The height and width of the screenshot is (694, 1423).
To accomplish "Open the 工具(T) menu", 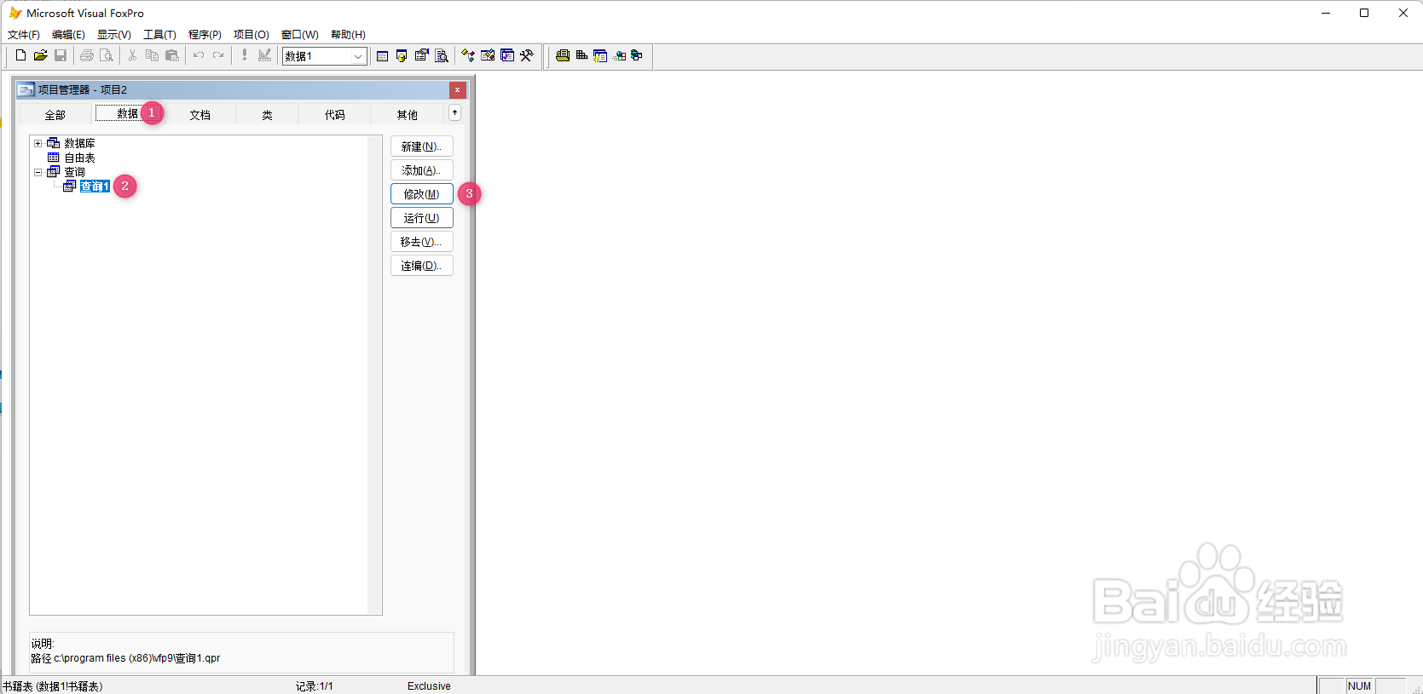I will coord(159,35).
